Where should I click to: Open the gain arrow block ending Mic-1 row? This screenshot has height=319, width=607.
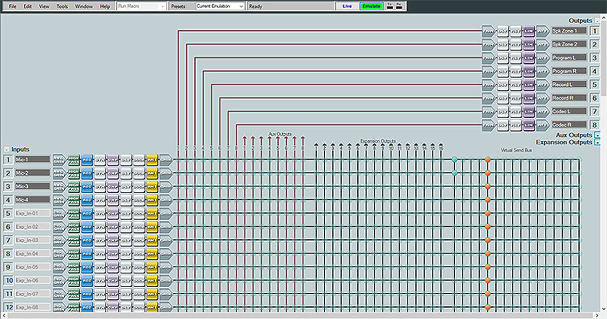tap(166, 160)
